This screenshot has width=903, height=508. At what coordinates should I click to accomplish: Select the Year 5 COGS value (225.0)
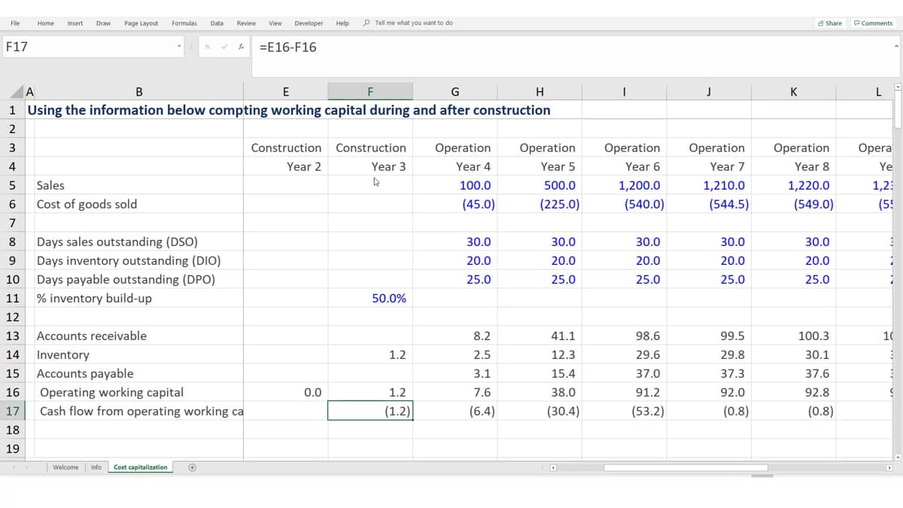(x=540, y=204)
